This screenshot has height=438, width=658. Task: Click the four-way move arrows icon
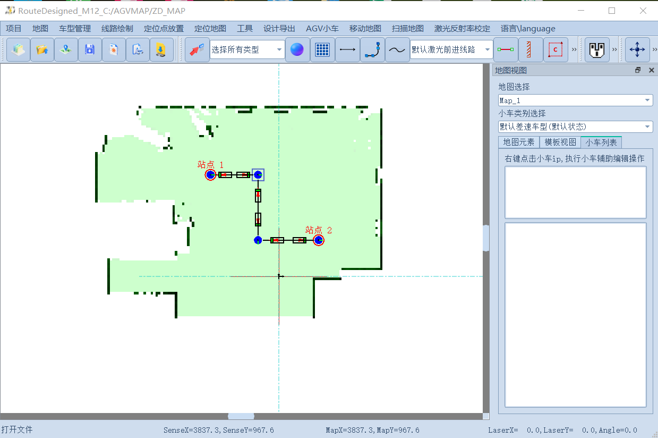(x=637, y=50)
